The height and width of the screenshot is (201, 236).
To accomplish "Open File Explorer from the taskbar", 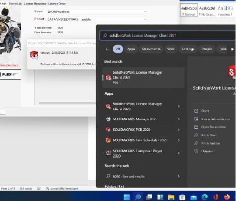I will point(171,197).
